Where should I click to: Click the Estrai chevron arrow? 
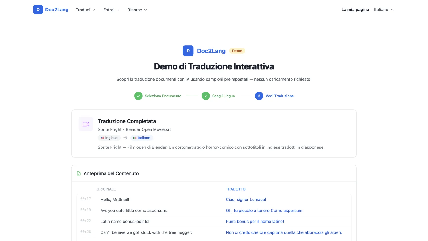point(118,10)
